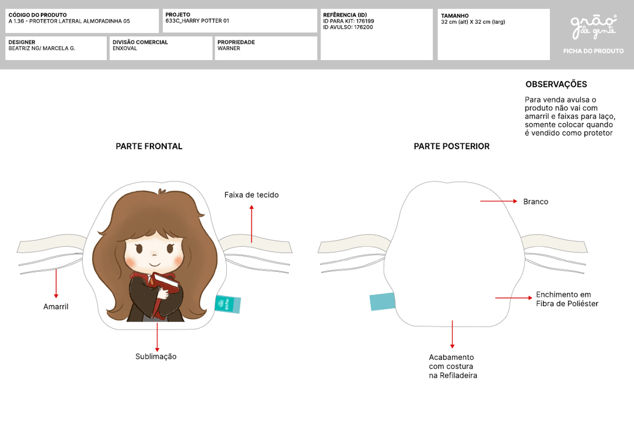
Task: Click the 'FICHA DO PRODUTO' title
Action: 593,51
